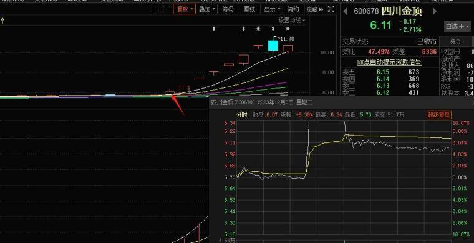Open the 叠加 overlay dropdown
This screenshot has height=243, width=474.
(207, 9)
